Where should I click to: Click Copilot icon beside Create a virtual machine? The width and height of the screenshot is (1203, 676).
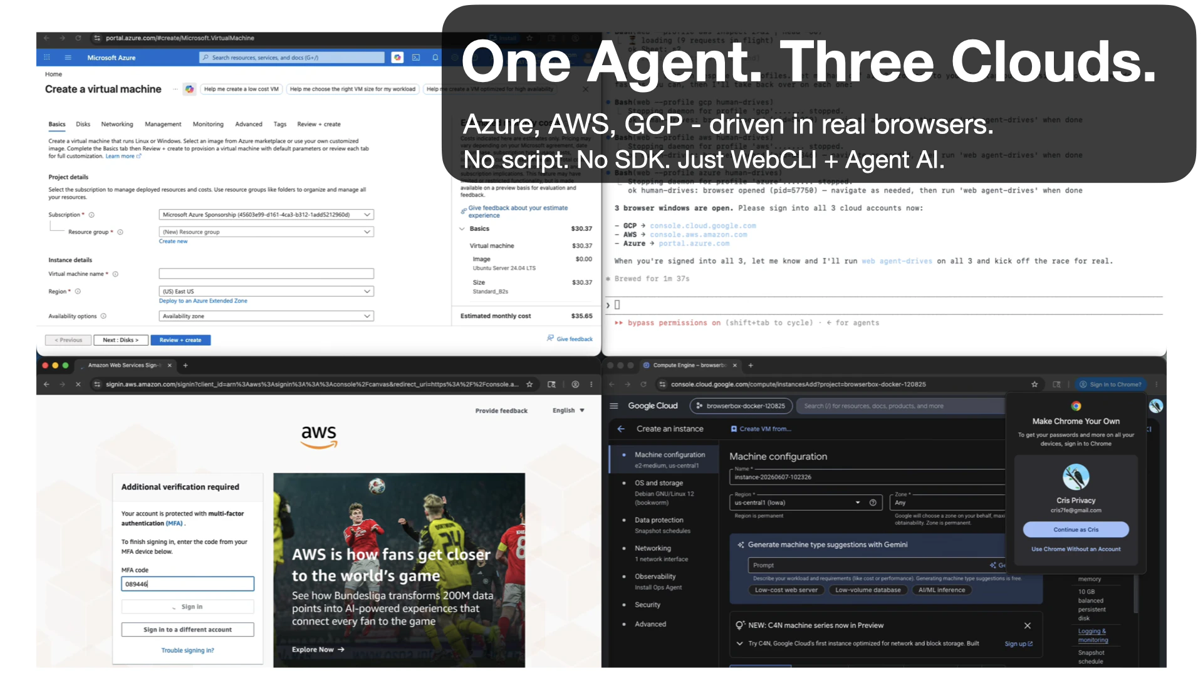point(189,89)
